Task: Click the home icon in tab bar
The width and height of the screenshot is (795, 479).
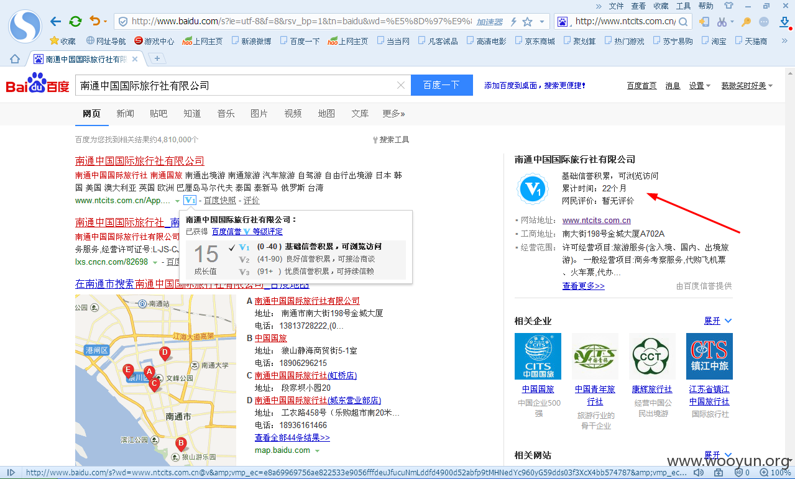Action: coord(15,59)
